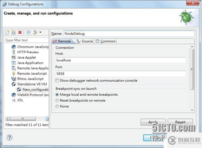Image resolution: width=202 pixels, height=148 pixels.
Task: Open the filter dropdown arrow in toolbar
Action: 40,32
